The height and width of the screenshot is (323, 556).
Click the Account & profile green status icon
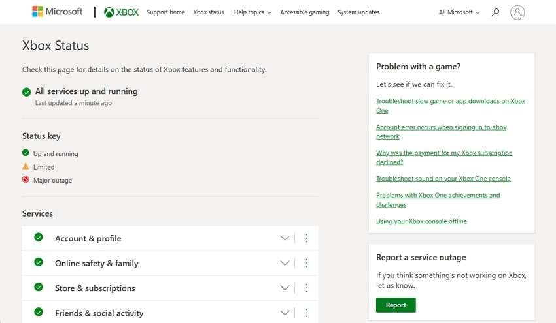(x=39, y=237)
